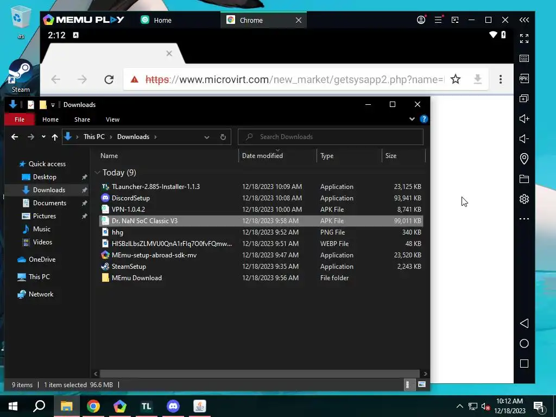Open Network in navigation pane
Image resolution: width=556 pixels, height=417 pixels.
[41, 294]
